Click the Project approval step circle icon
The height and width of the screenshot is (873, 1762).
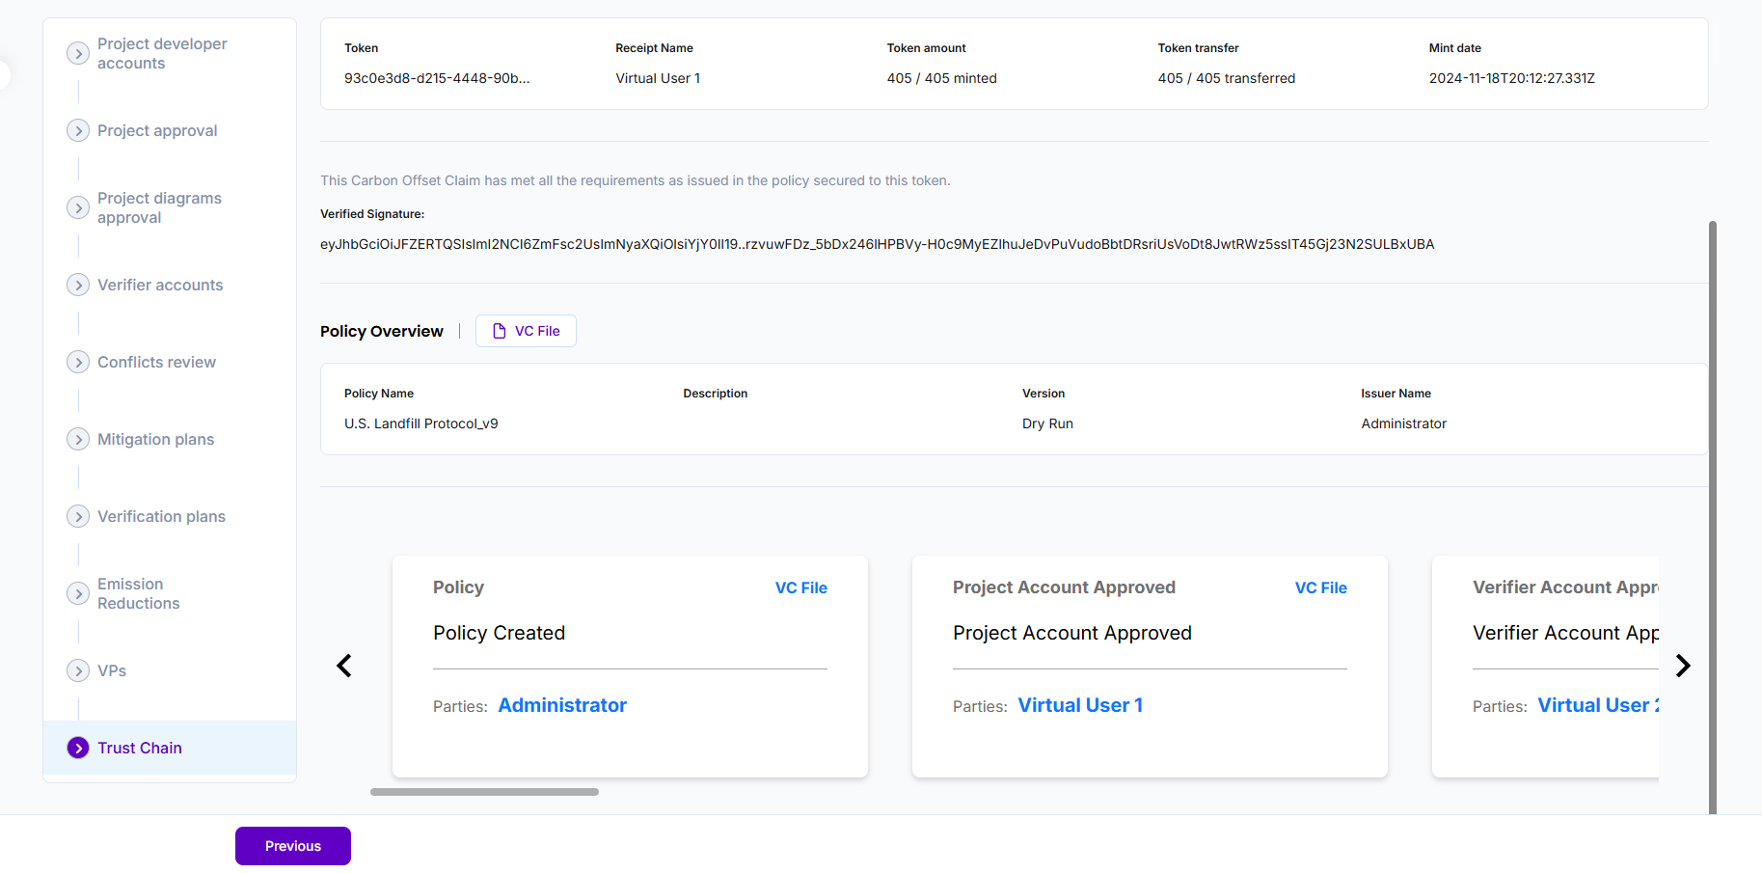click(78, 131)
